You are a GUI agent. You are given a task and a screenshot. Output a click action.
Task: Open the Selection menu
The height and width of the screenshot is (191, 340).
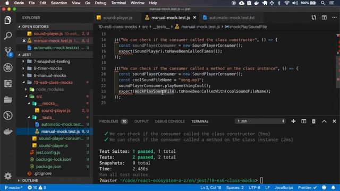pos(59,3)
